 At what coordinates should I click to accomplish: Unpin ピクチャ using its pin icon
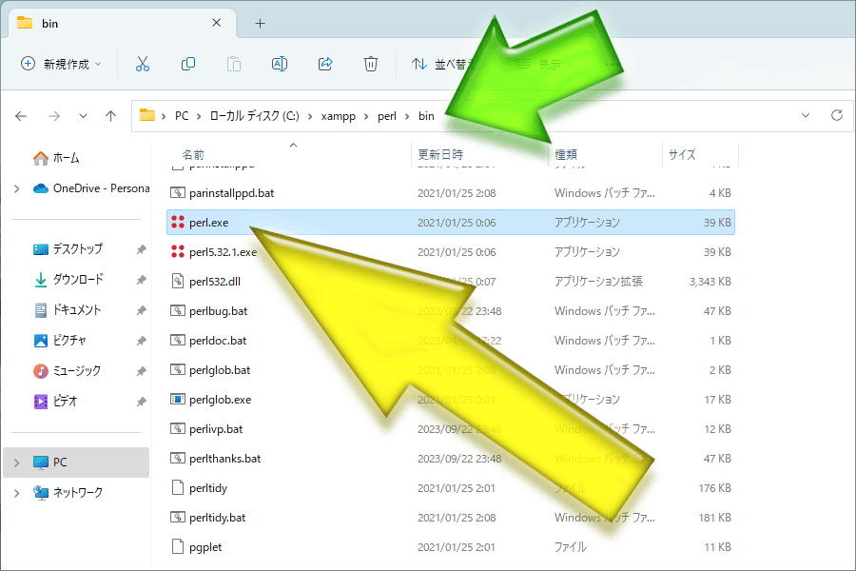[142, 341]
